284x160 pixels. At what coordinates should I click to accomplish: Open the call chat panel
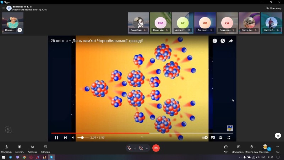226,148
